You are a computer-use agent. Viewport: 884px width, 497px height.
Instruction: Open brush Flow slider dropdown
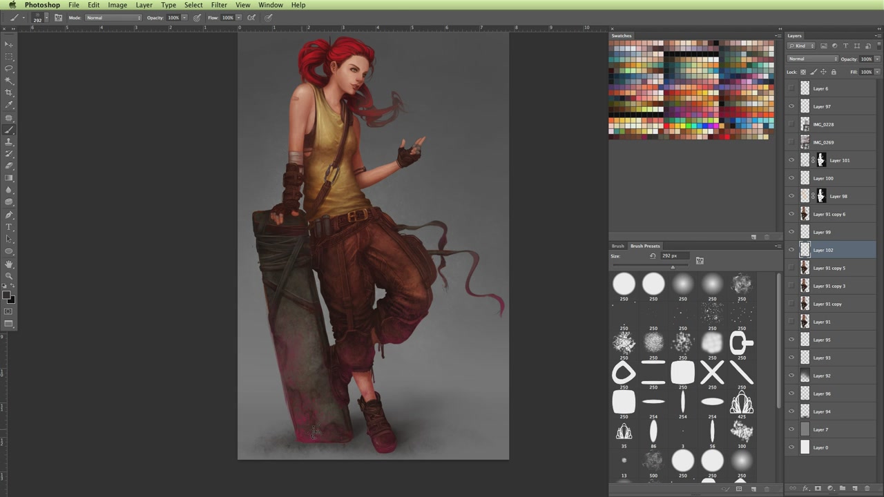pos(238,17)
